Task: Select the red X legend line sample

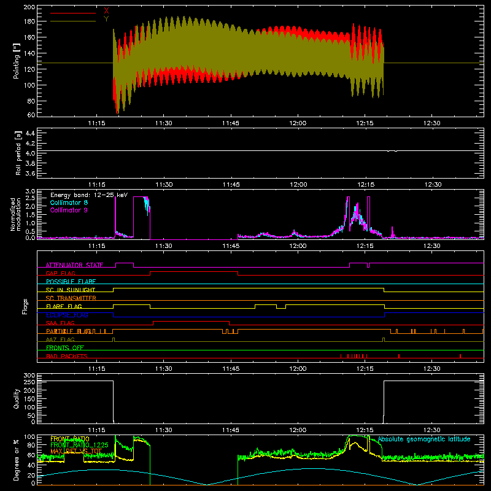Action: pos(73,13)
